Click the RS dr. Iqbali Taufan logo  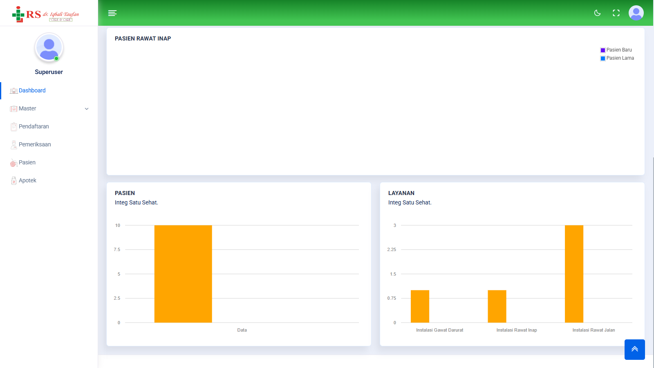46,14
